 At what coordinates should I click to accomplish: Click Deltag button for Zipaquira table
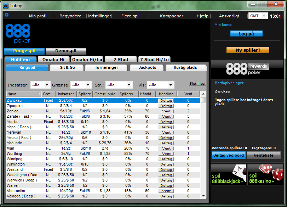(x=166, y=106)
